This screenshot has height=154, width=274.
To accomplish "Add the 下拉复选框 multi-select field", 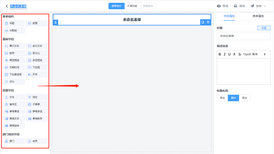I will tap(14, 74).
